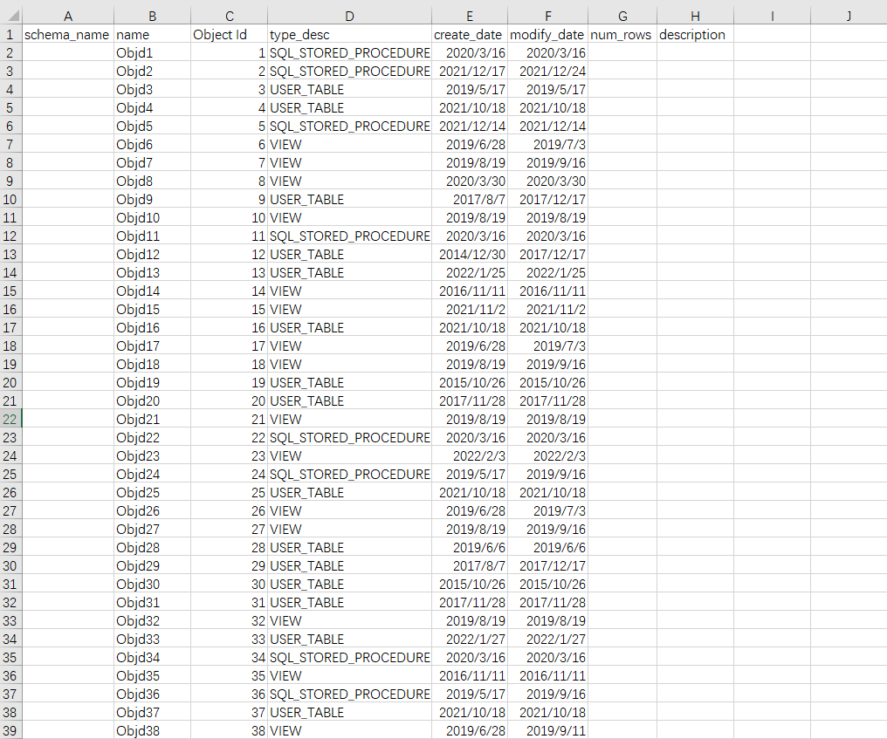Select the cell containing Objd11
887x739 pixels.
(152, 236)
